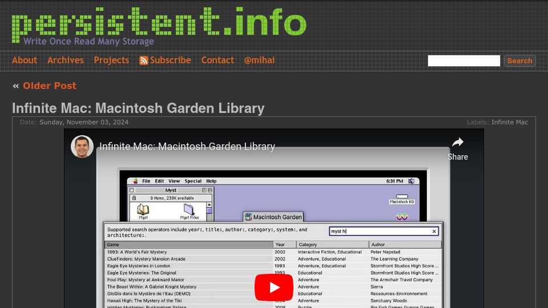Click the persistent.info site logo
Image resolution: width=548 pixels, height=308 pixels.
159,24
